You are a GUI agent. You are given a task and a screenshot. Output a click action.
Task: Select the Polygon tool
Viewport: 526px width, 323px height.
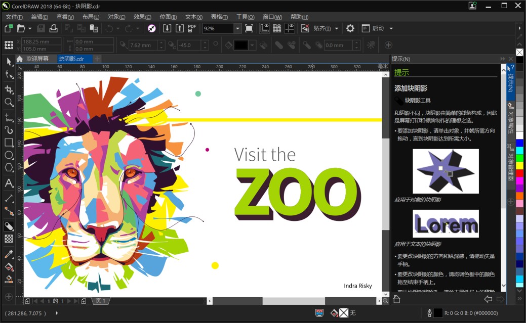(9, 167)
